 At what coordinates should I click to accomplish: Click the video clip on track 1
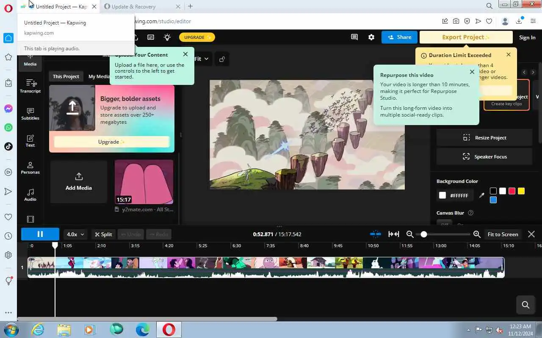pyautogui.click(x=266, y=267)
